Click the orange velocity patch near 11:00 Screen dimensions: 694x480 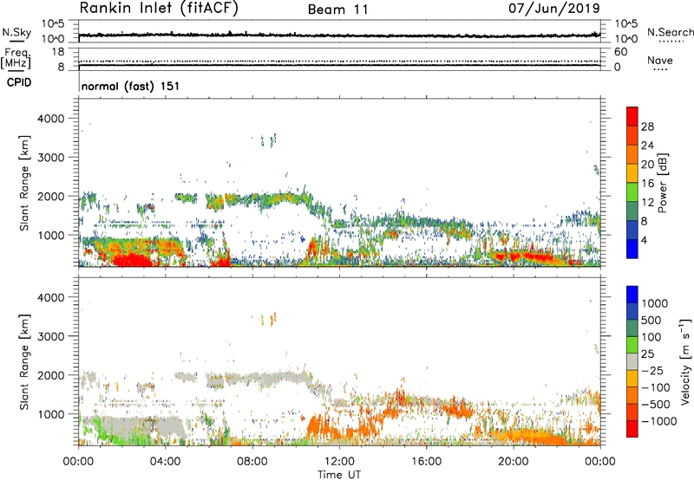pos(317,428)
